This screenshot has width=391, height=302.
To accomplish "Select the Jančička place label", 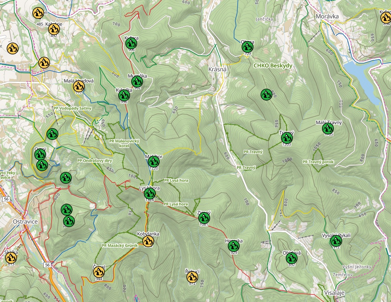I will point(264,19).
